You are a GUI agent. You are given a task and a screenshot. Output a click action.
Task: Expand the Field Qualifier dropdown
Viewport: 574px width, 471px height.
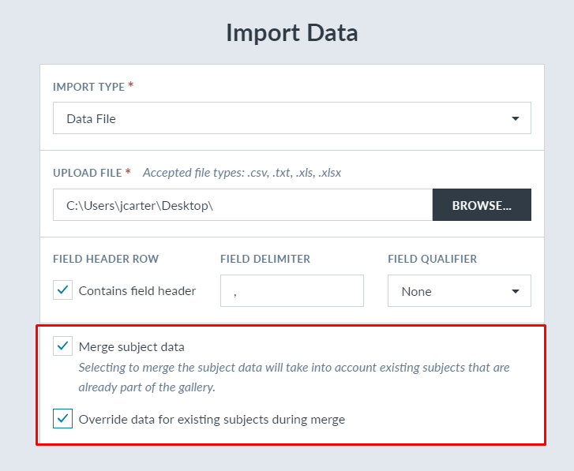(x=460, y=290)
